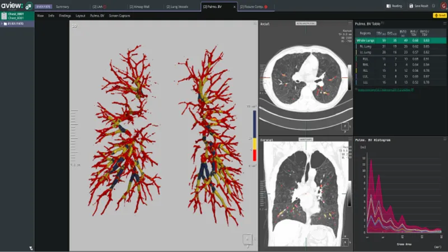Open the Reading mode
This screenshot has height=252, width=448.
394,6
